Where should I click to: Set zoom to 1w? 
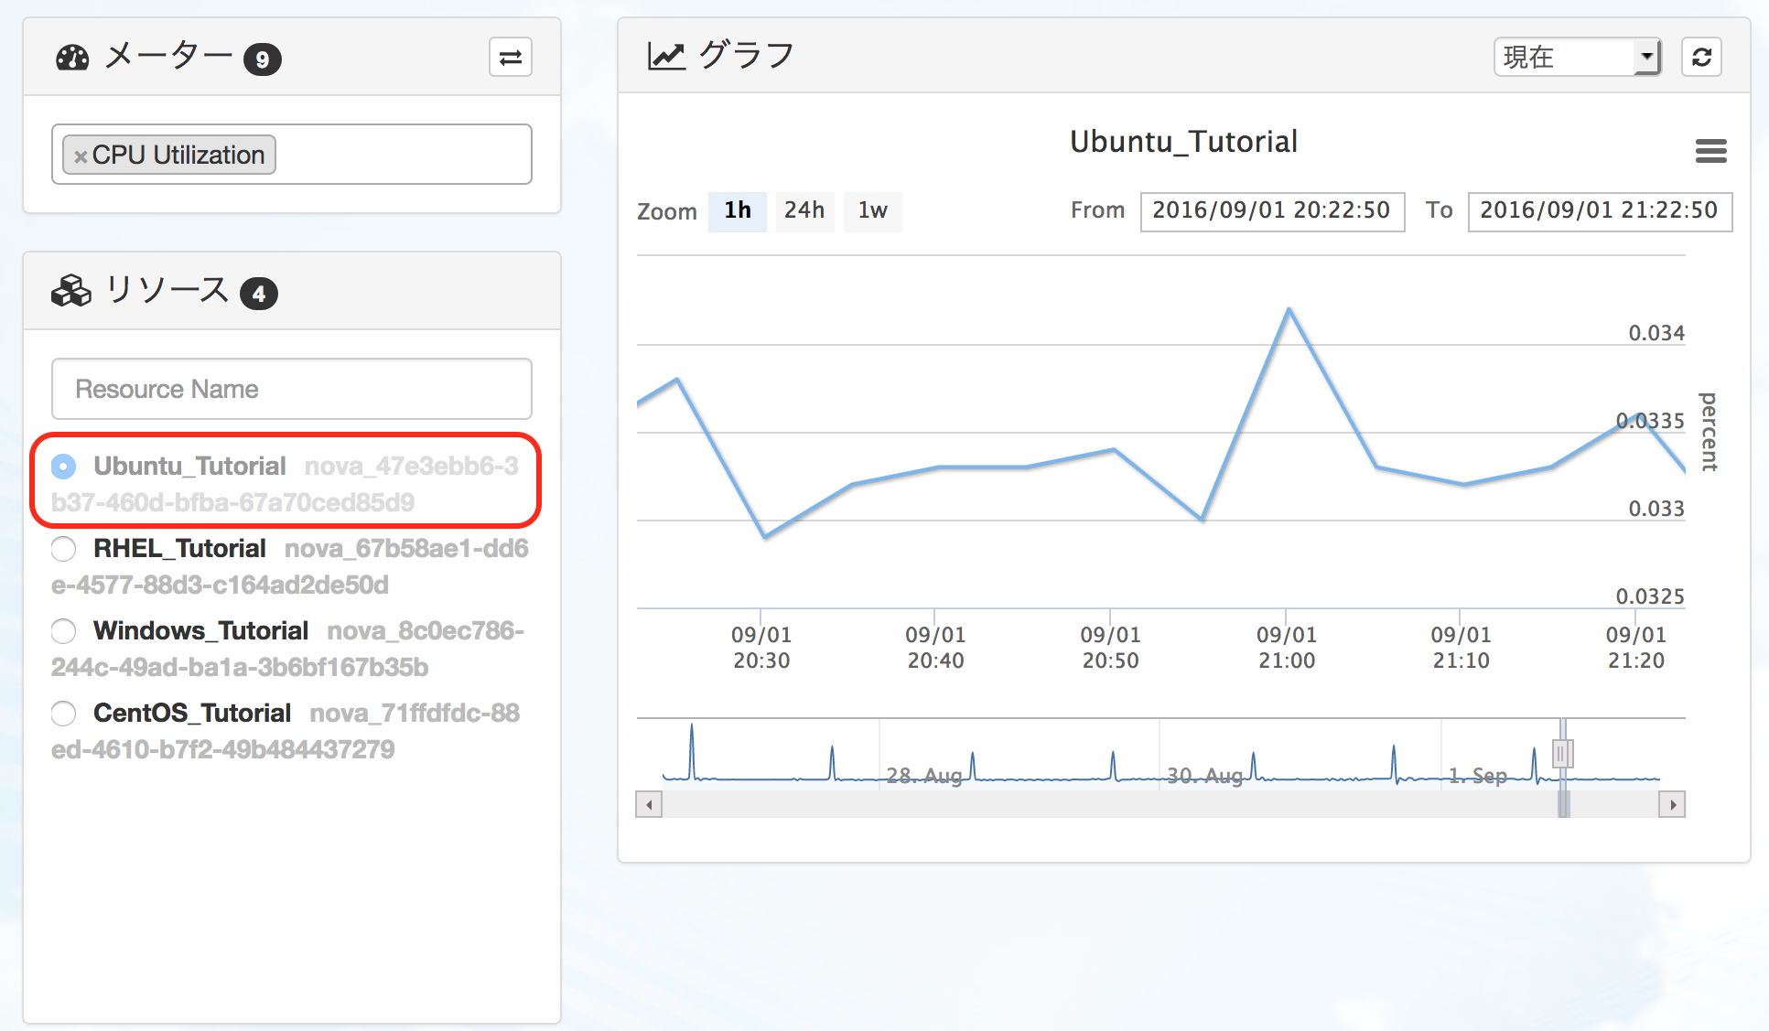click(872, 211)
